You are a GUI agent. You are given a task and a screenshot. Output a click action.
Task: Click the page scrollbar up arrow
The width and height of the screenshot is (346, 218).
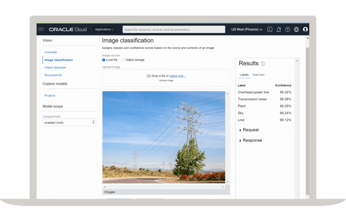pos(308,38)
